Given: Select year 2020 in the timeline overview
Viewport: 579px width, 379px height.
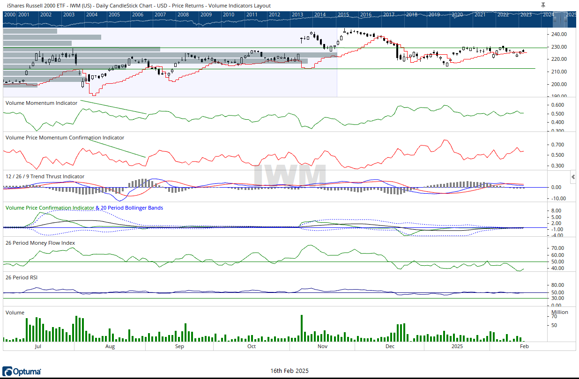Looking at the screenshot, I should 457,15.
